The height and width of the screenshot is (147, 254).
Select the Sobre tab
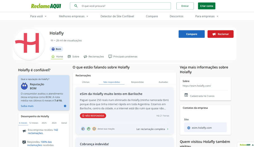73,56
